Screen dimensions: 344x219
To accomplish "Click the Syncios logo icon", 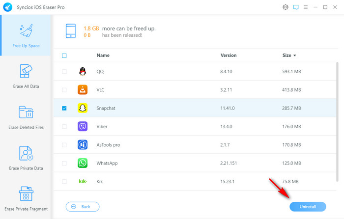I will coord(8,7).
